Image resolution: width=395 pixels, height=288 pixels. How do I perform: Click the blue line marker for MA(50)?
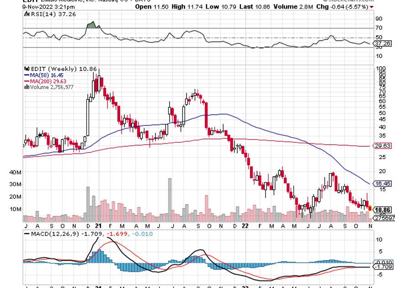pos(27,75)
